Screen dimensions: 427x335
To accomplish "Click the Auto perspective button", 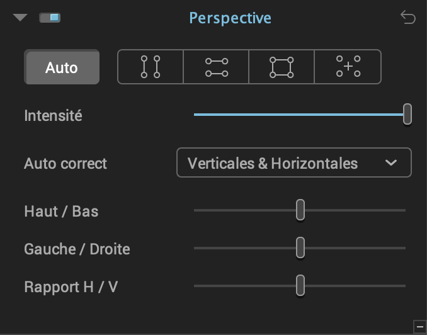I will click(x=62, y=67).
